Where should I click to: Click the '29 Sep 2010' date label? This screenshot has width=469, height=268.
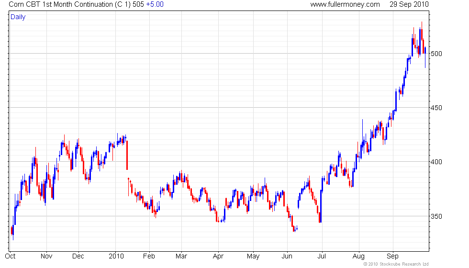[409, 4]
